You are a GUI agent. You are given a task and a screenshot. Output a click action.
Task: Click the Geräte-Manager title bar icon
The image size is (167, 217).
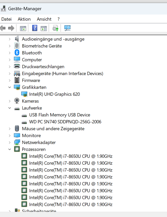[x=4, y=8]
